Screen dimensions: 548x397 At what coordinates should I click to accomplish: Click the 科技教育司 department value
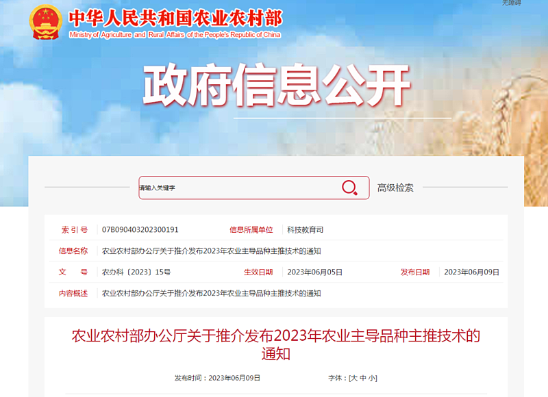[305, 230]
